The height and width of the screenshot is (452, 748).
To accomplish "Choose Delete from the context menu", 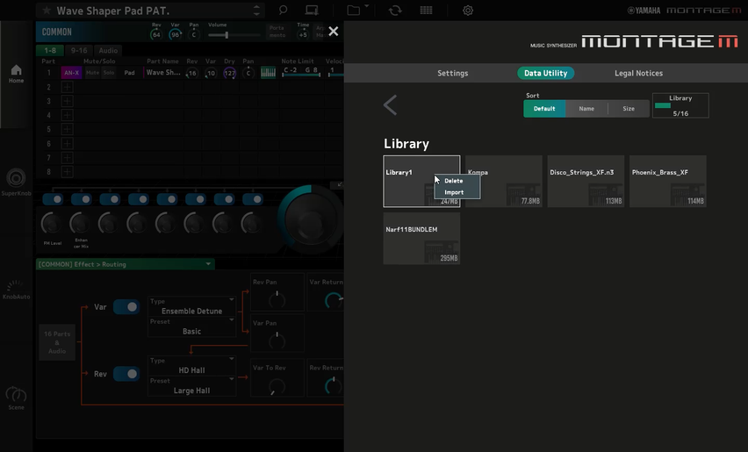I will (454, 181).
